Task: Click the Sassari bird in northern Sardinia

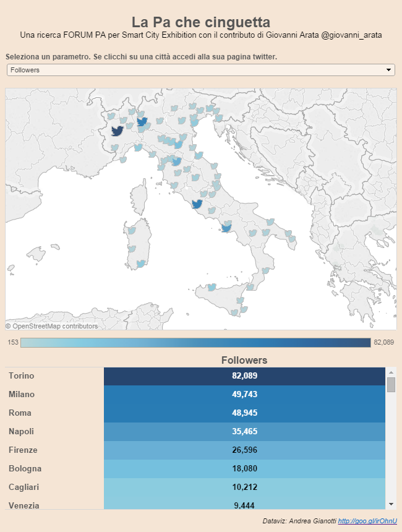Action: tap(130, 230)
